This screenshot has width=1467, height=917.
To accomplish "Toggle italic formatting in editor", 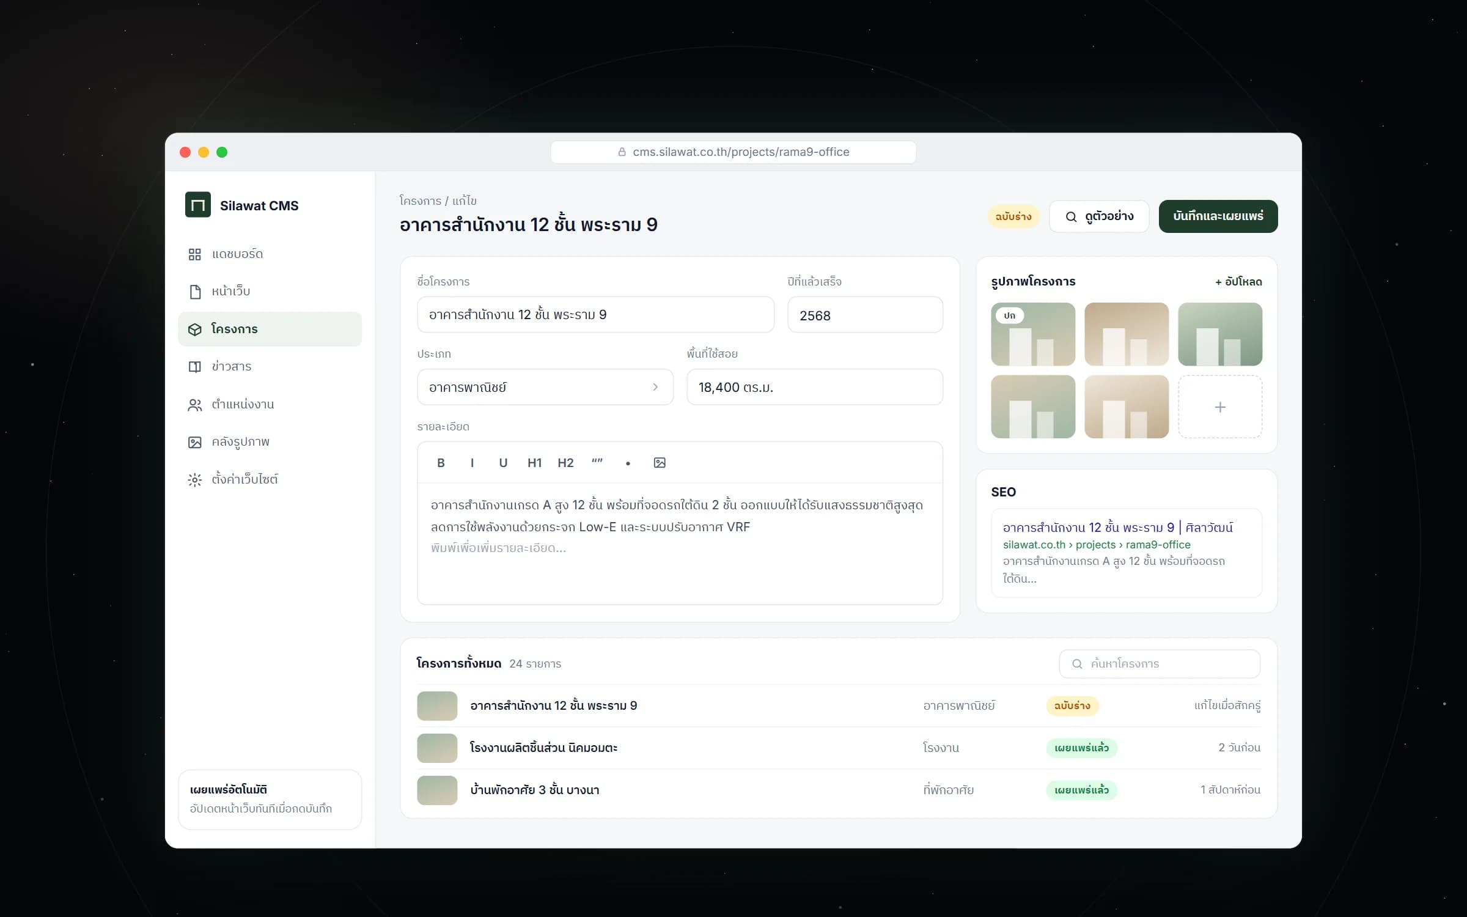I will click(x=472, y=463).
